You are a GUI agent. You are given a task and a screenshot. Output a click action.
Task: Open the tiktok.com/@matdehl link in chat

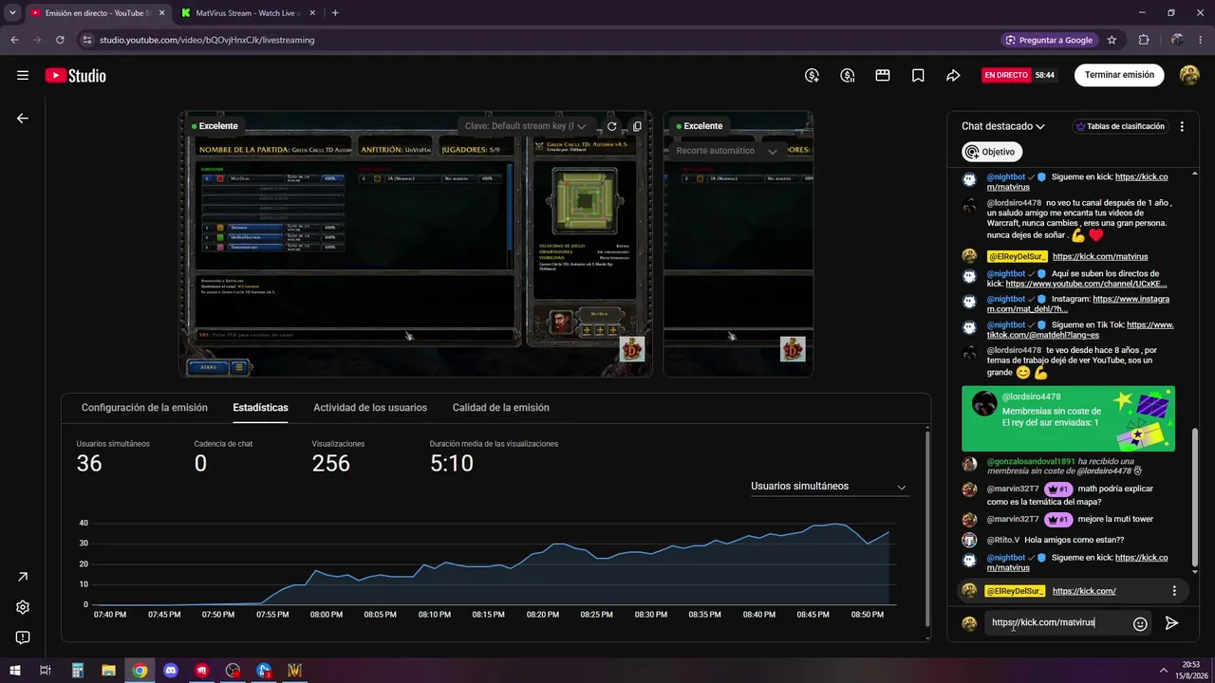tap(1080, 329)
